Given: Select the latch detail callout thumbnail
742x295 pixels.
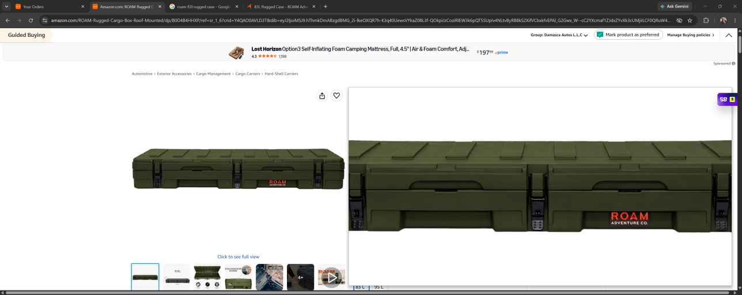Looking at the screenshot, I should coord(238,277).
